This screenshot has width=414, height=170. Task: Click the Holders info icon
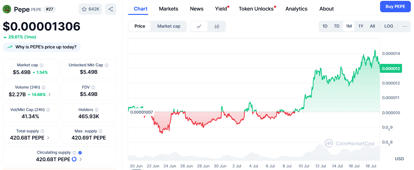point(97,110)
